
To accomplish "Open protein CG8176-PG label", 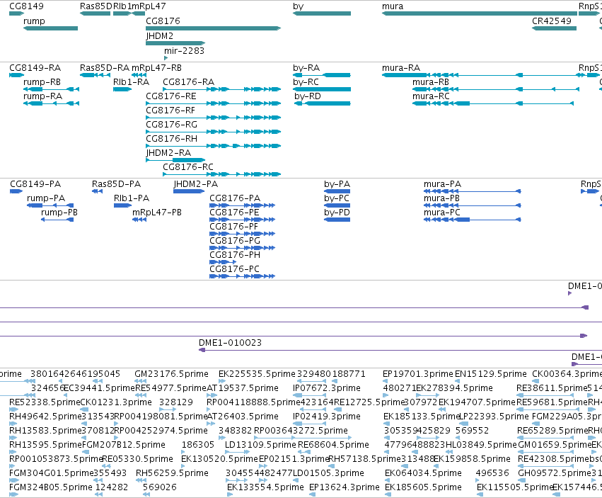I will (235, 241).
